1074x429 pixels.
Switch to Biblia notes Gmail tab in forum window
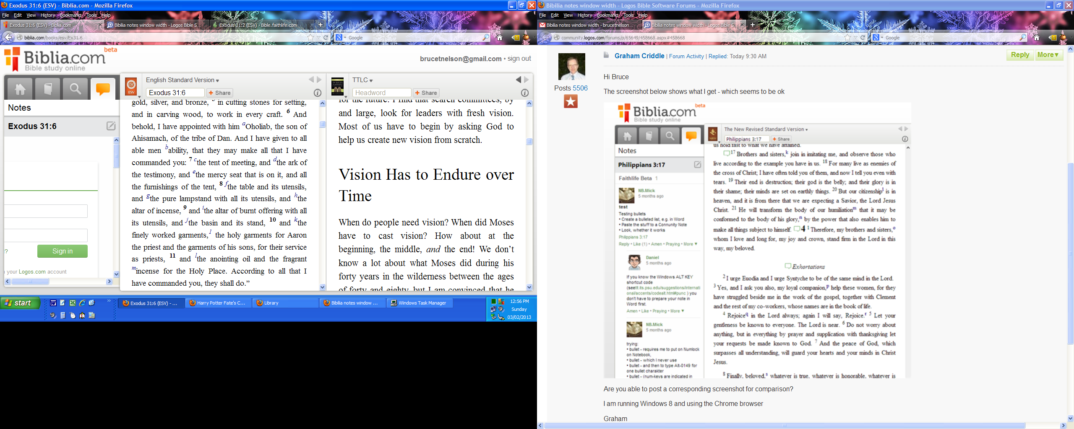[x=589, y=25]
